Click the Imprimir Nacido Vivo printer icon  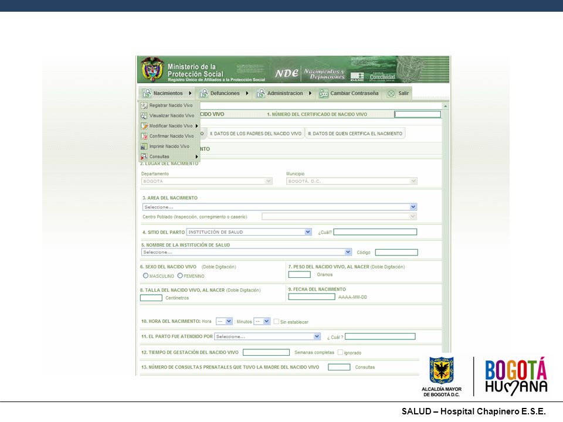coord(144,147)
